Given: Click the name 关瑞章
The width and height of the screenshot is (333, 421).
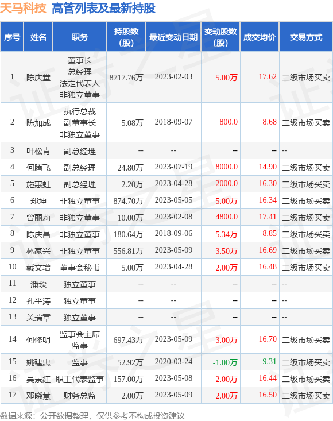Looking at the screenshot, I should (x=38, y=318).
